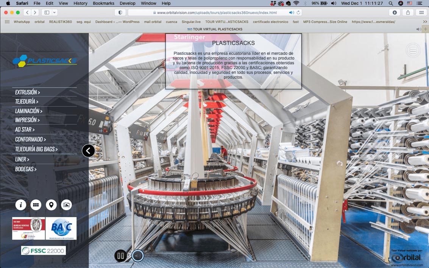Pause the tour autorotation
Screen dimensions: 429x268
pyautogui.click(x=121, y=256)
